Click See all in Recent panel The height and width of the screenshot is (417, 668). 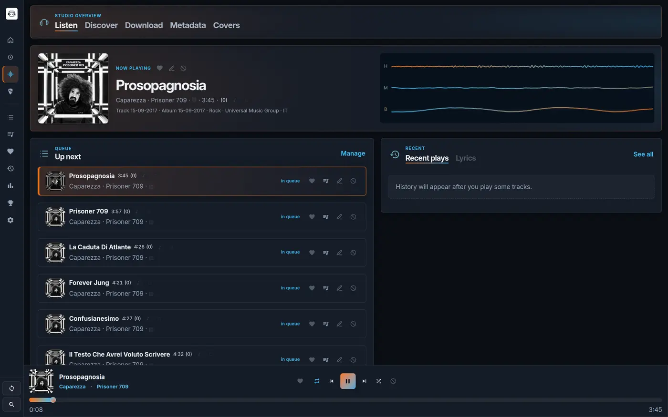[644, 154]
